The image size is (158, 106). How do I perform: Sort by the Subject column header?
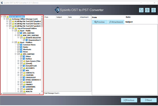(x=62, y=17)
